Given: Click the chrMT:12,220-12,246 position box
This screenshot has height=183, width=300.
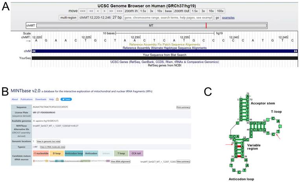Looking at the screenshot, I should click(95, 18).
